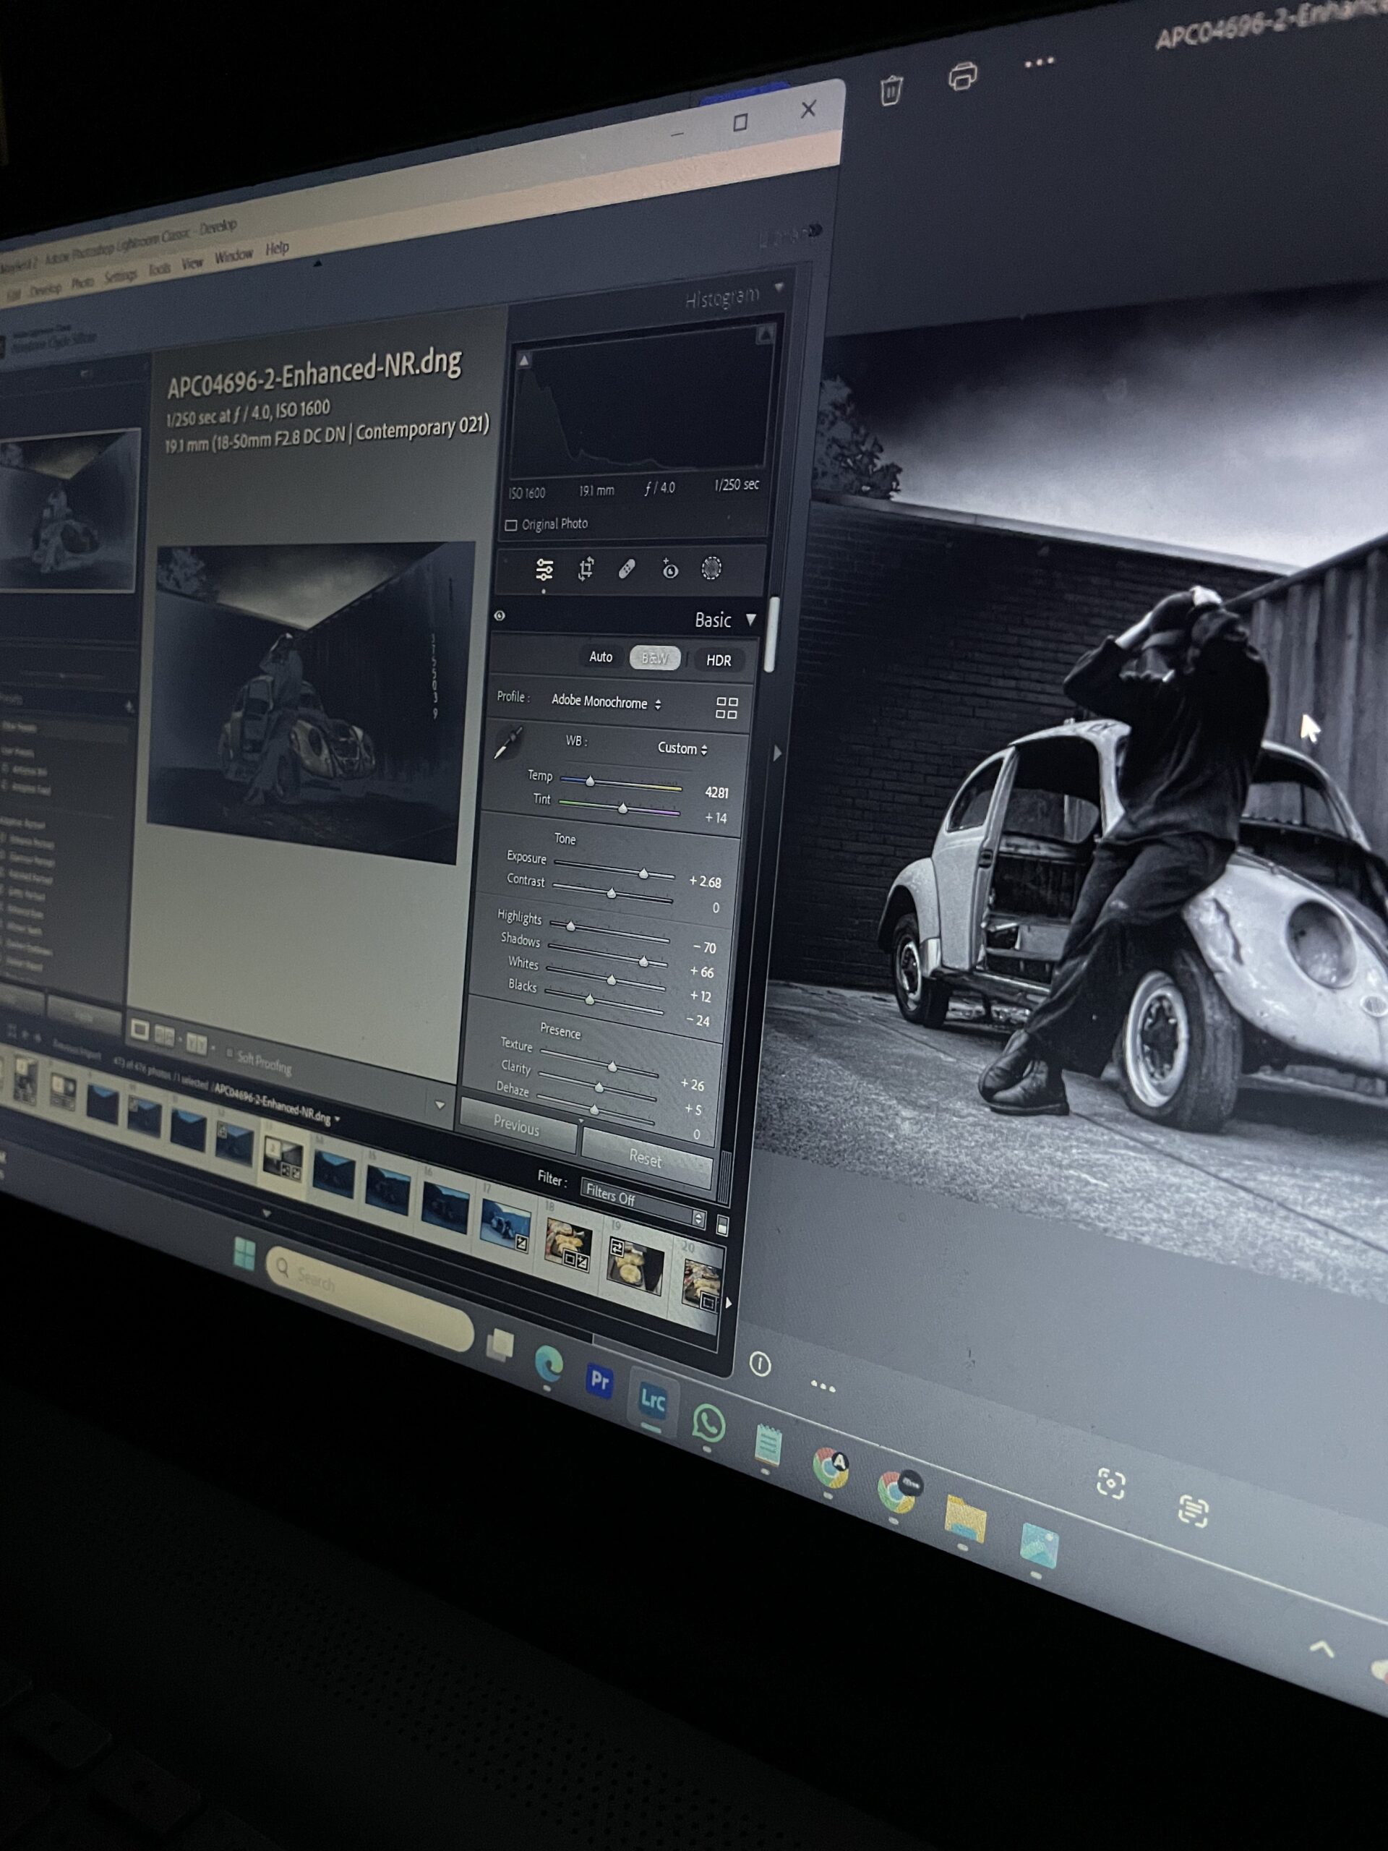This screenshot has width=1388, height=1851.
Task: Open File Explorer folder taskbar icon
Action: [964, 1519]
